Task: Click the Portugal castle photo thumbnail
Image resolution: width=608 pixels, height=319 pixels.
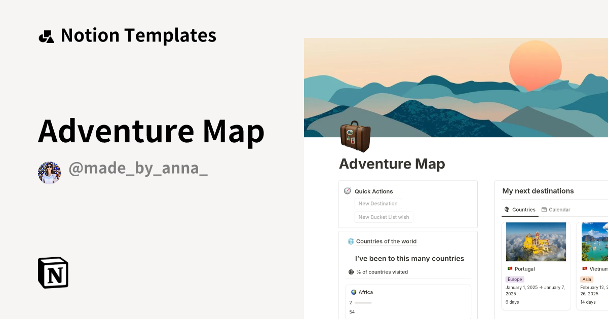Action: [x=536, y=242]
